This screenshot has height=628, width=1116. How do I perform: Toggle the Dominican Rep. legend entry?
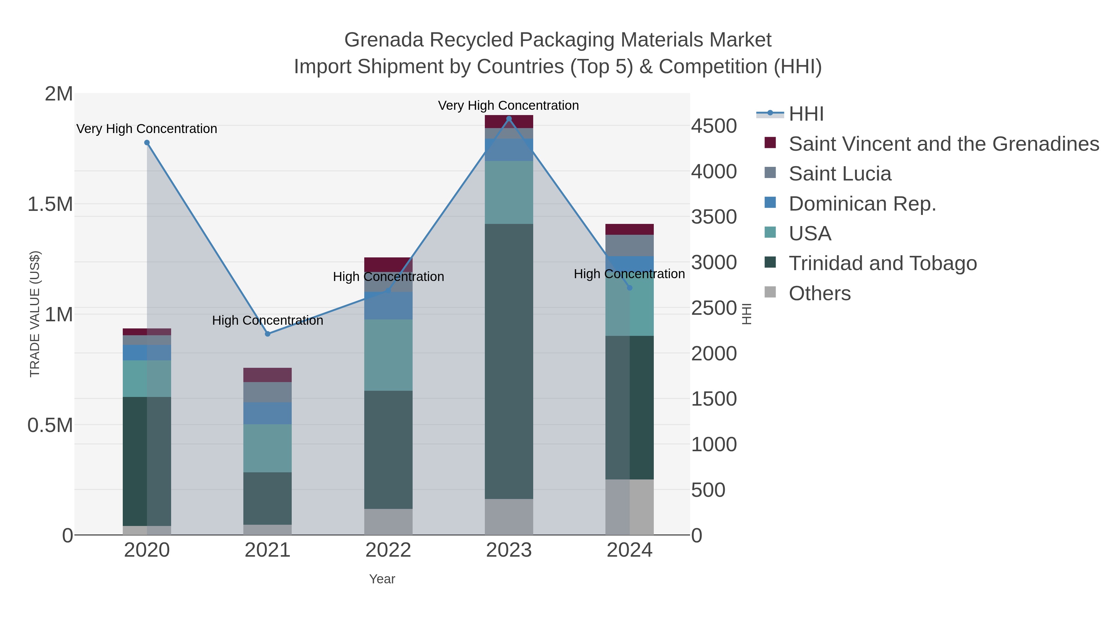point(850,204)
